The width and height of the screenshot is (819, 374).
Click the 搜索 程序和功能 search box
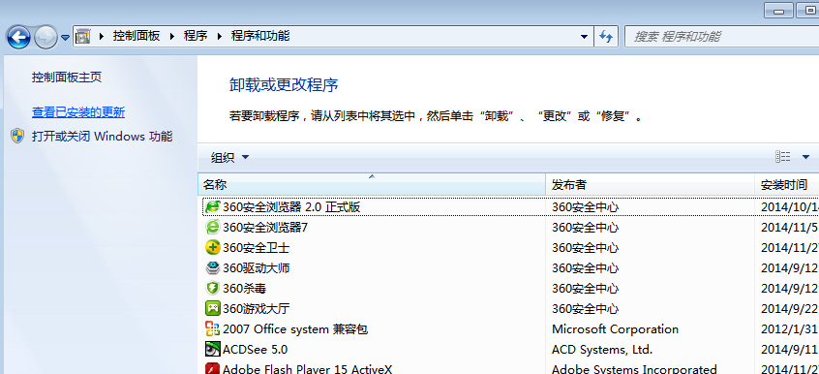click(722, 37)
